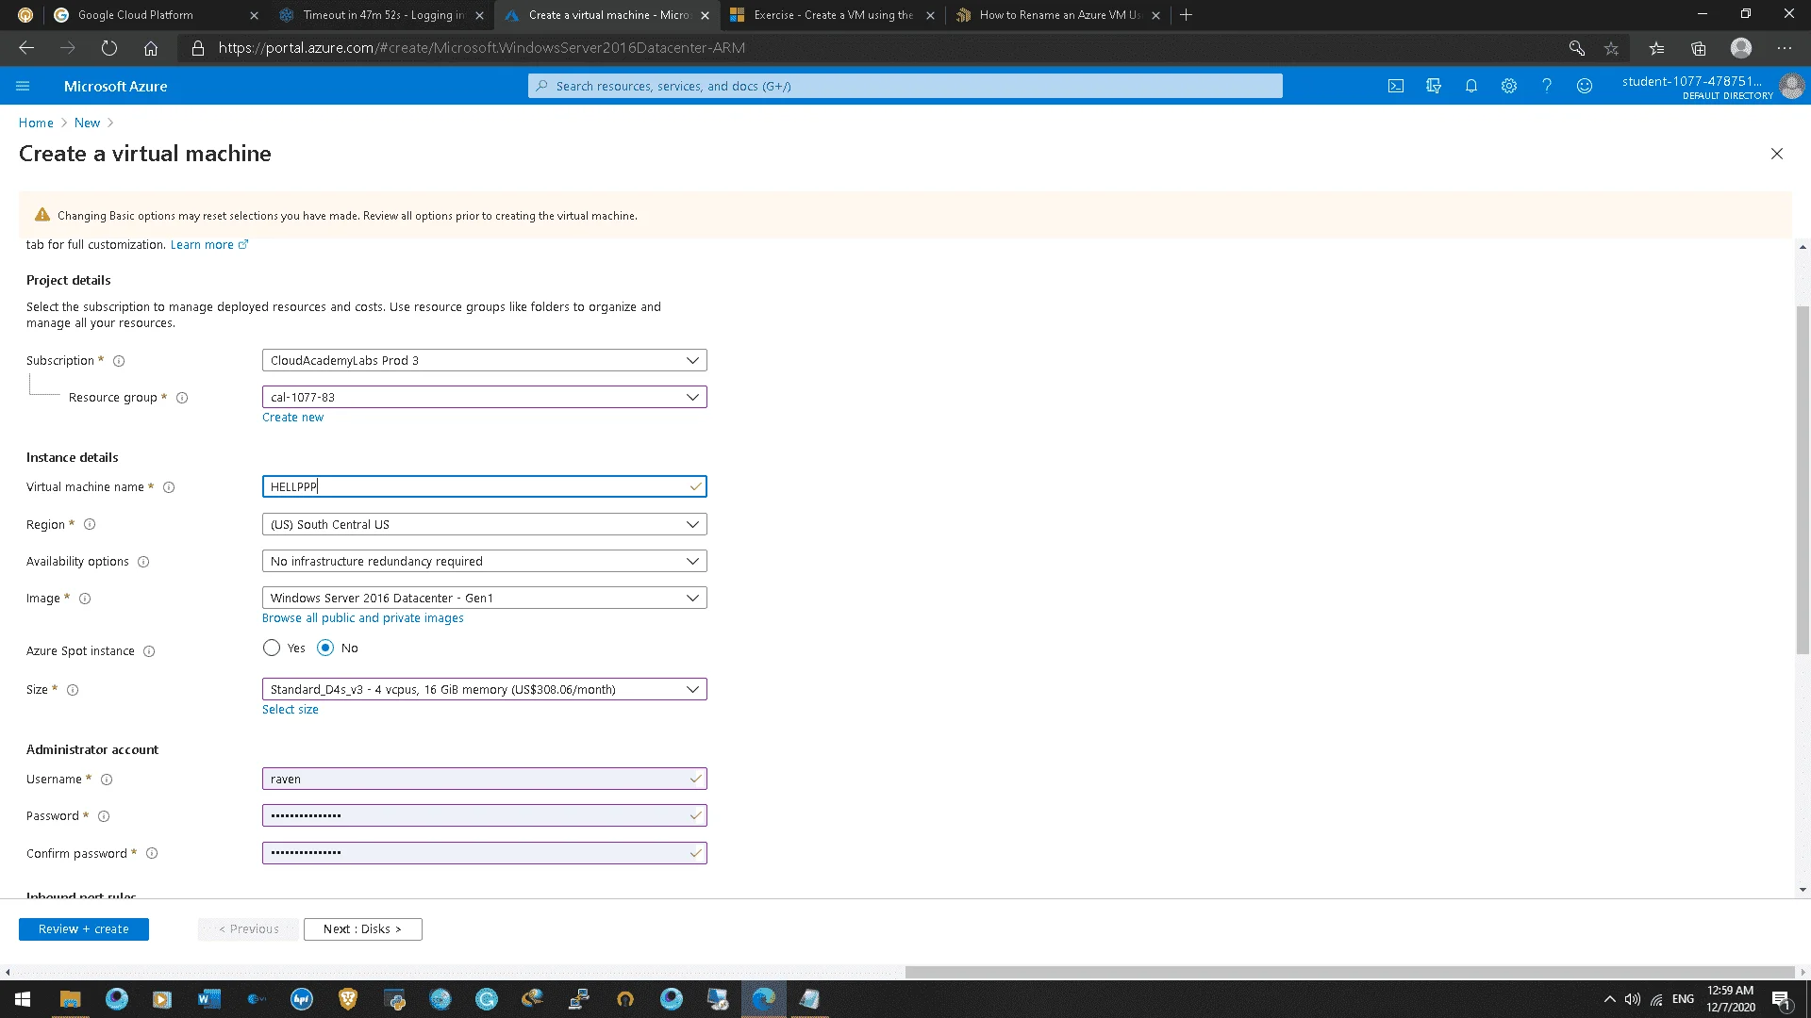Open Microsoft Word from taskbar

click(x=208, y=999)
